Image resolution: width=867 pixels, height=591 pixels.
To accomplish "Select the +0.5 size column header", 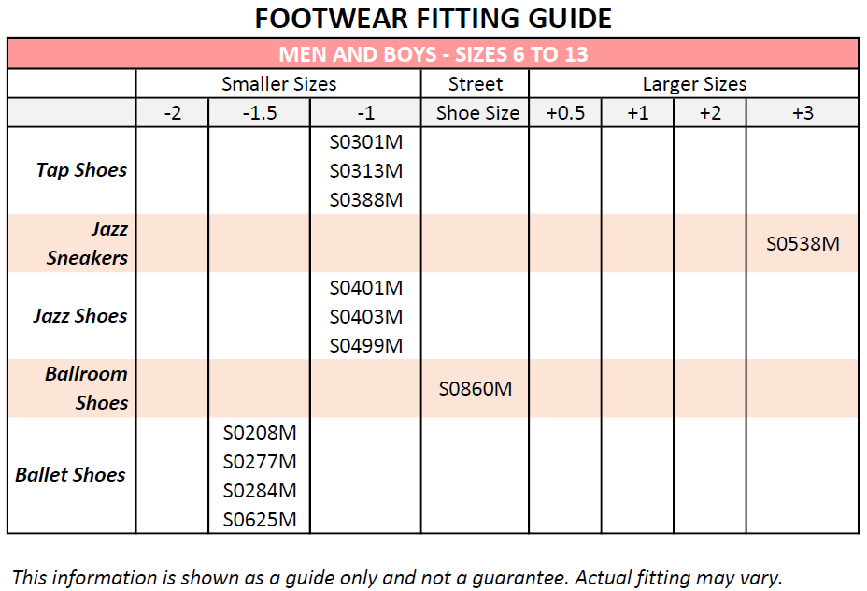I will click(x=564, y=113).
